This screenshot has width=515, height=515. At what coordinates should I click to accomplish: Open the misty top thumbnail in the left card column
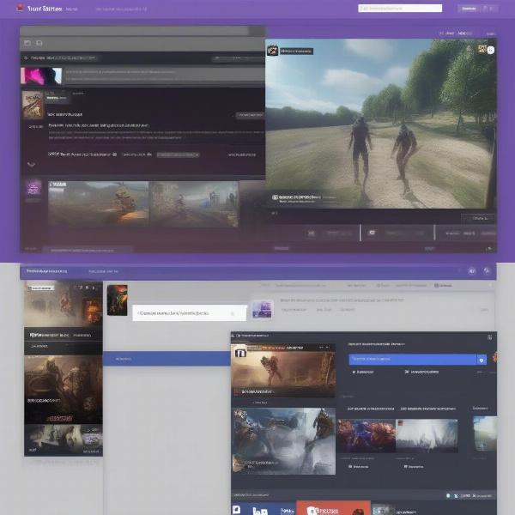coord(64,304)
